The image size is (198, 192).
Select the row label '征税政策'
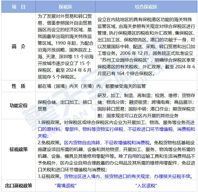[x=19, y=149]
